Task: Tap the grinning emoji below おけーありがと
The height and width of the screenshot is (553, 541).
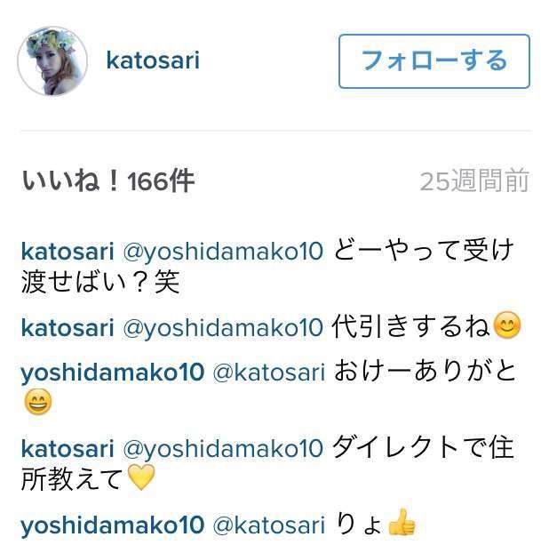Action: (38, 402)
